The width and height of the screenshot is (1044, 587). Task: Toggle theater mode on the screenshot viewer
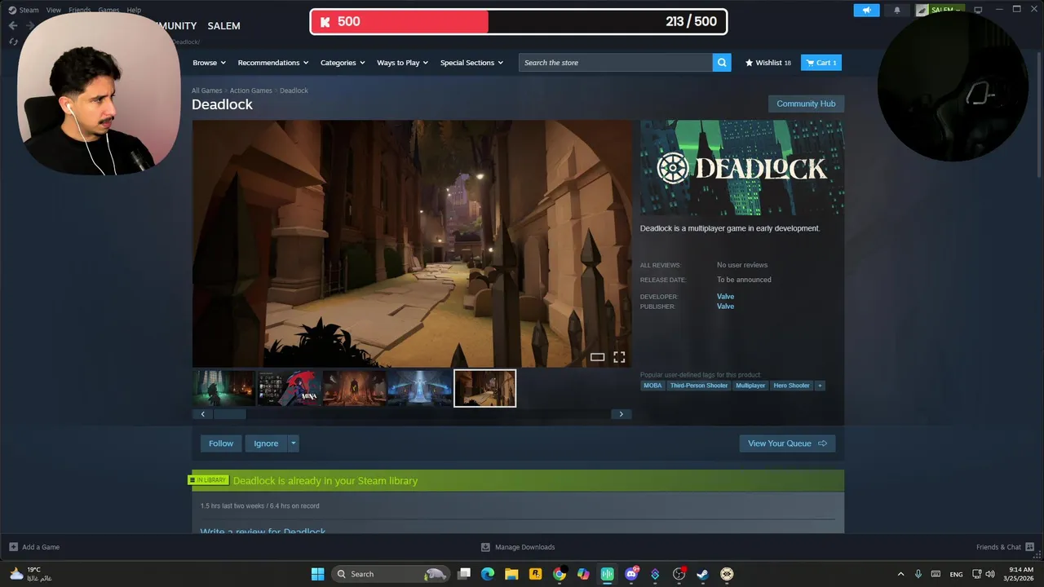click(597, 357)
